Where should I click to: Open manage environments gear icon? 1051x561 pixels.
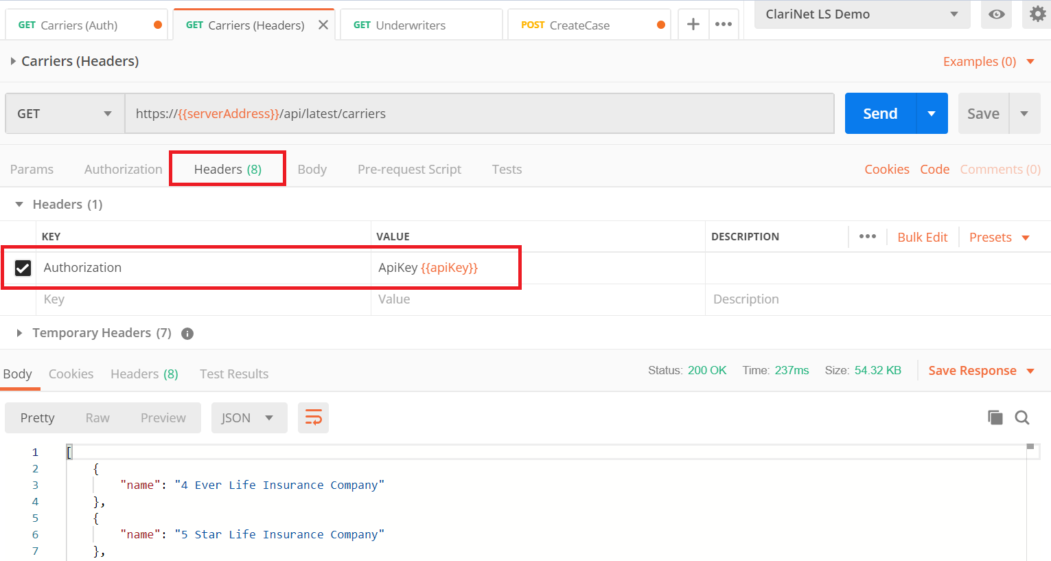tap(1037, 14)
